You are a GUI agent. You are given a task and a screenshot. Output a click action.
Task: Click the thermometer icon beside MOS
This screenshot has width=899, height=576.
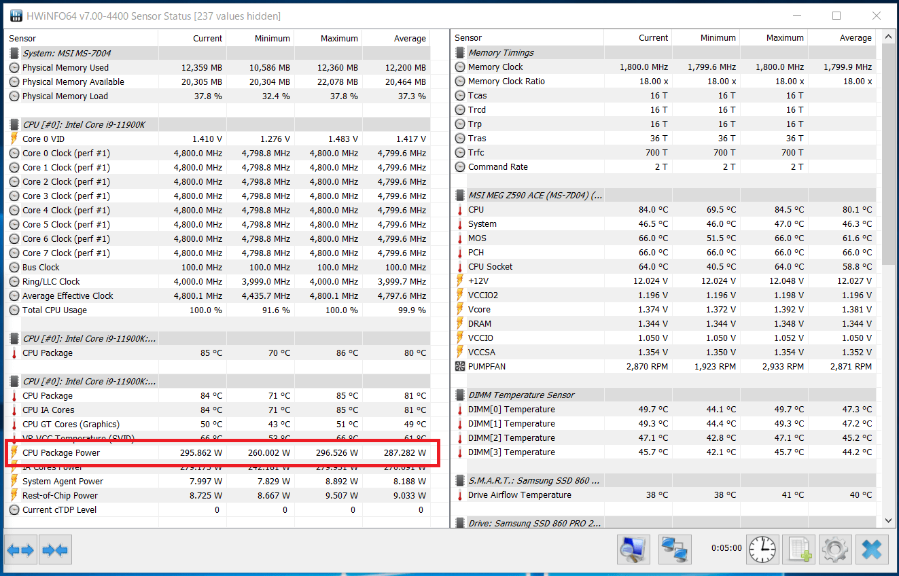[460, 238]
